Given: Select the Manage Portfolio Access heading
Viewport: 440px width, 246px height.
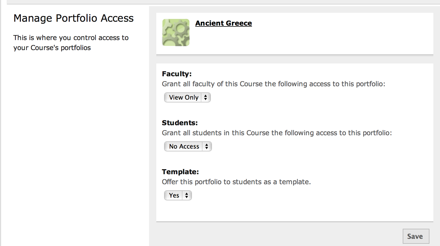Looking at the screenshot, I should coord(73,18).
